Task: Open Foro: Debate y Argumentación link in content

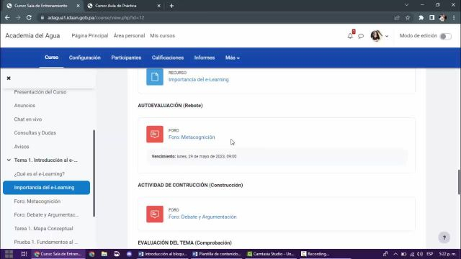Action: coord(202,217)
